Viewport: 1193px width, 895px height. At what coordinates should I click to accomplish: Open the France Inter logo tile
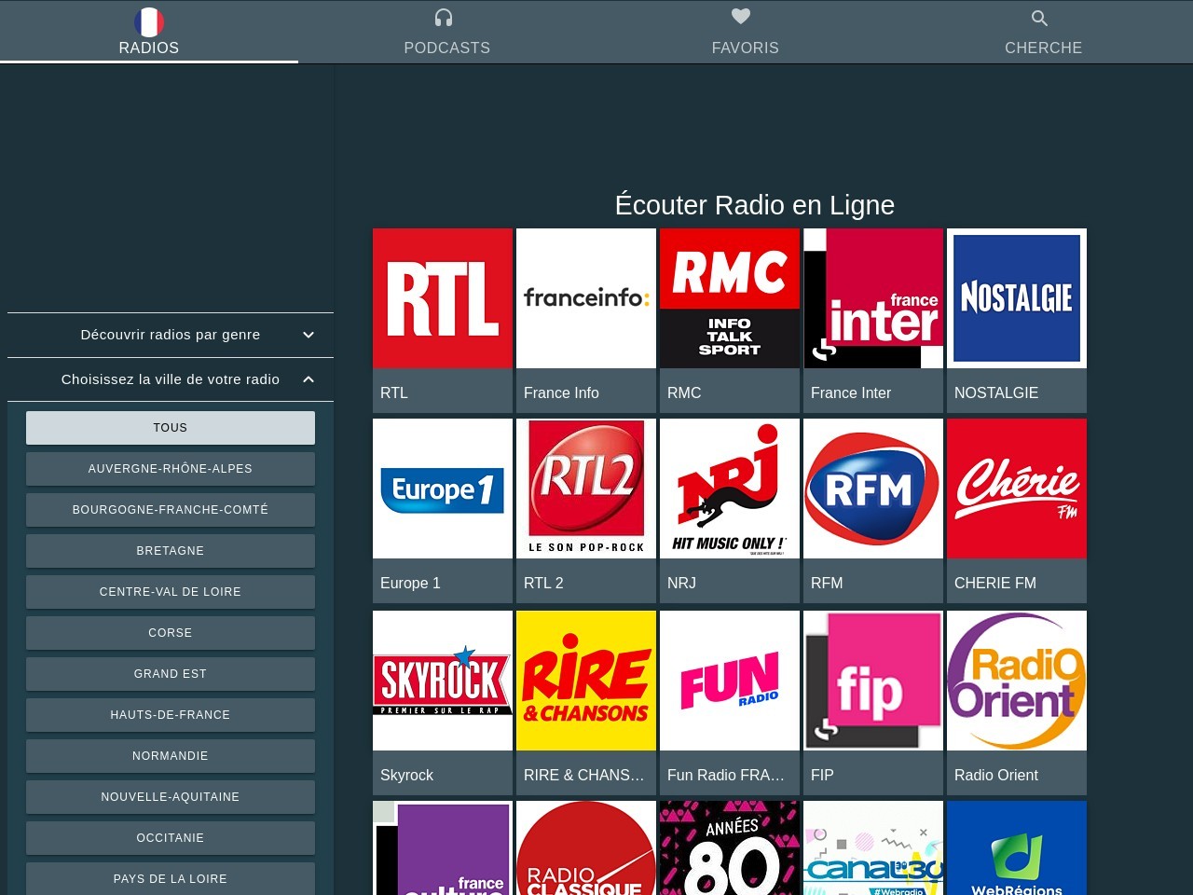coord(873,298)
